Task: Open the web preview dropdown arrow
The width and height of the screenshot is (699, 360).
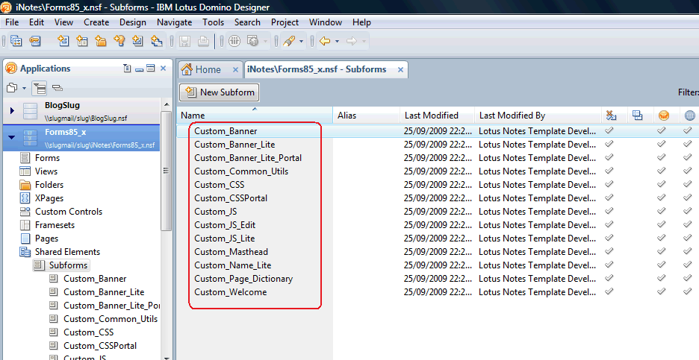Action: [x=265, y=42]
